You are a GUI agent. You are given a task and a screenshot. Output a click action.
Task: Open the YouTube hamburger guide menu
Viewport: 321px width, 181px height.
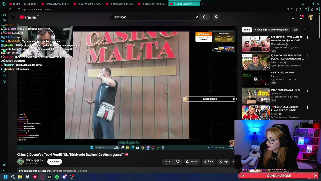click(x=14, y=17)
